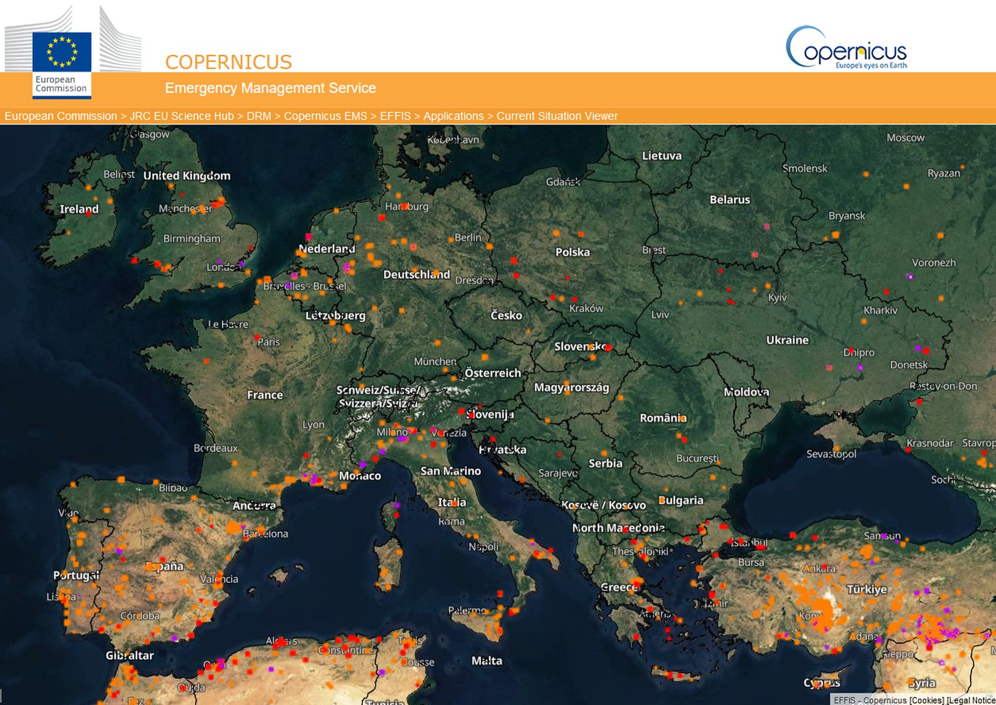Click the Copernicus Europe's eyes on Earth logo
Image resolution: width=996 pixels, height=705 pixels.
pos(846,47)
